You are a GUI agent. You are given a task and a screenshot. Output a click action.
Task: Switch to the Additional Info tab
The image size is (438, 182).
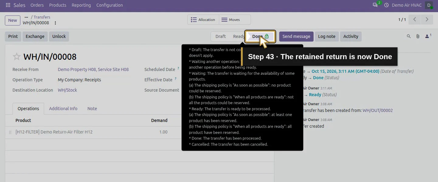(63, 109)
